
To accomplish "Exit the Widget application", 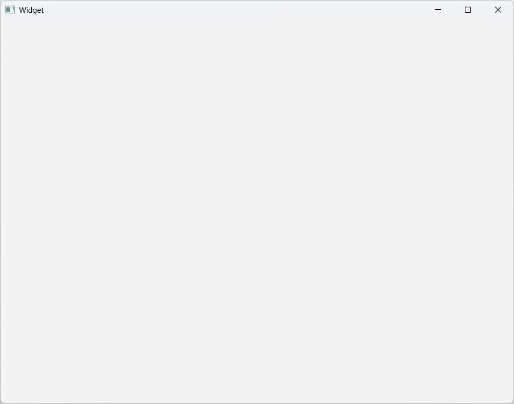I will (498, 10).
